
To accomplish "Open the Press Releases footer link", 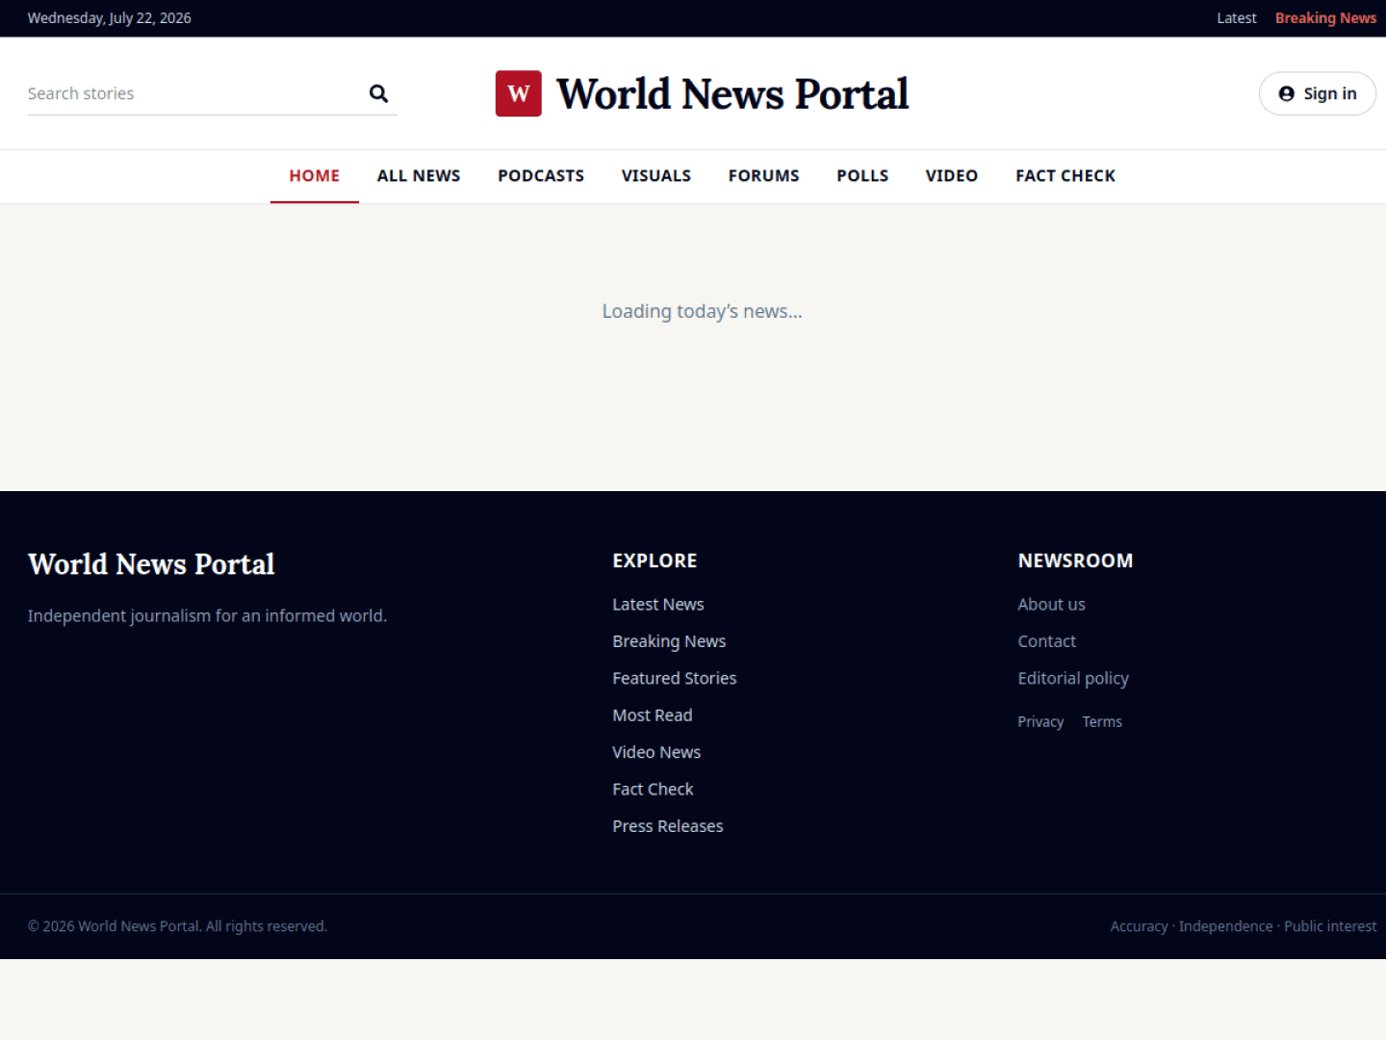I will (668, 826).
